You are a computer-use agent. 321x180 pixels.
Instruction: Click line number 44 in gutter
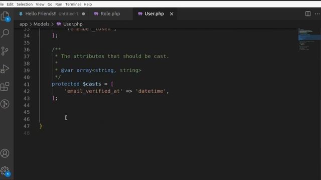(27, 105)
